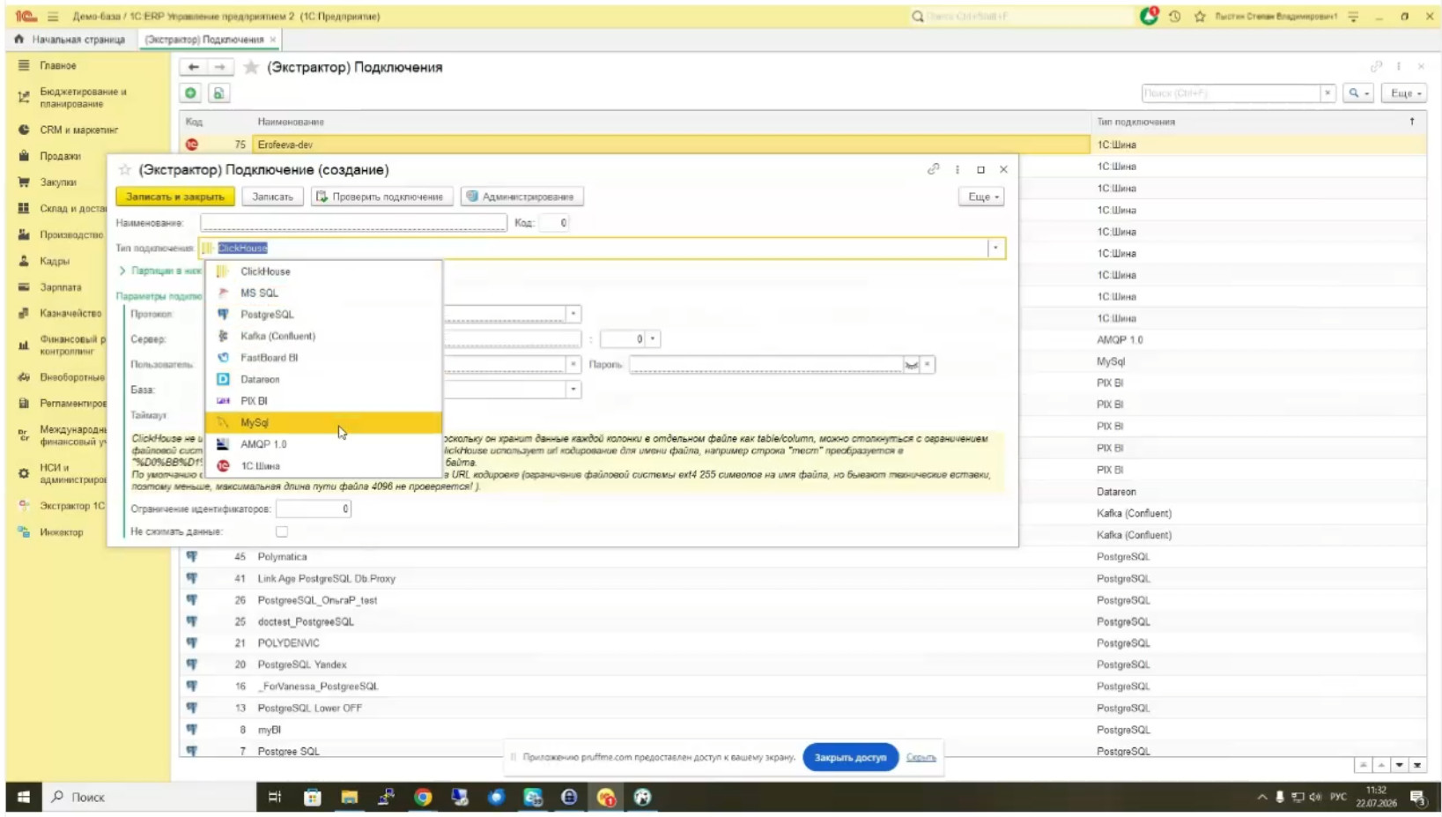Select 1С:Шина in the connection type list

(x=323, y=466)
